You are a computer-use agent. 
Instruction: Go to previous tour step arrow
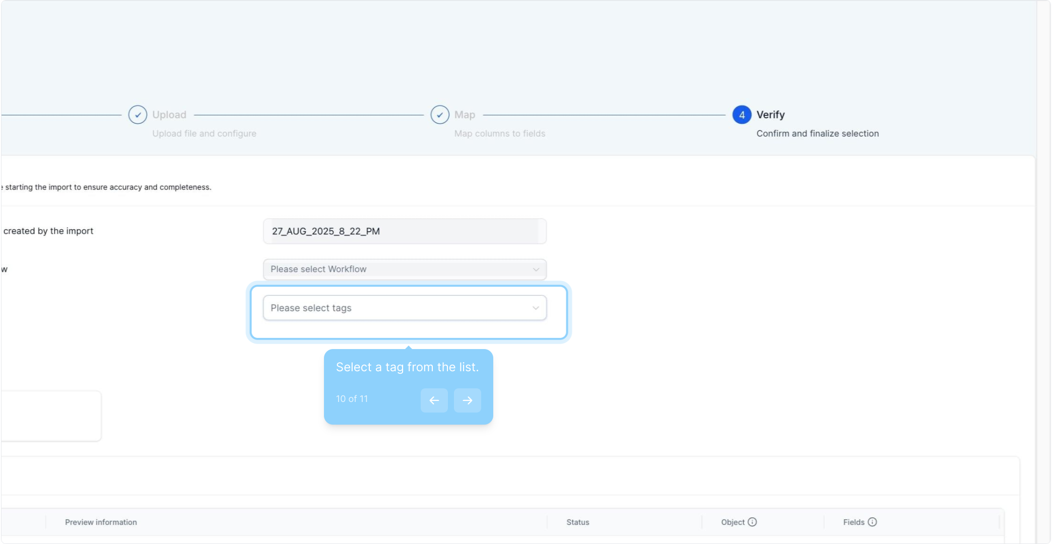[434, 400]
